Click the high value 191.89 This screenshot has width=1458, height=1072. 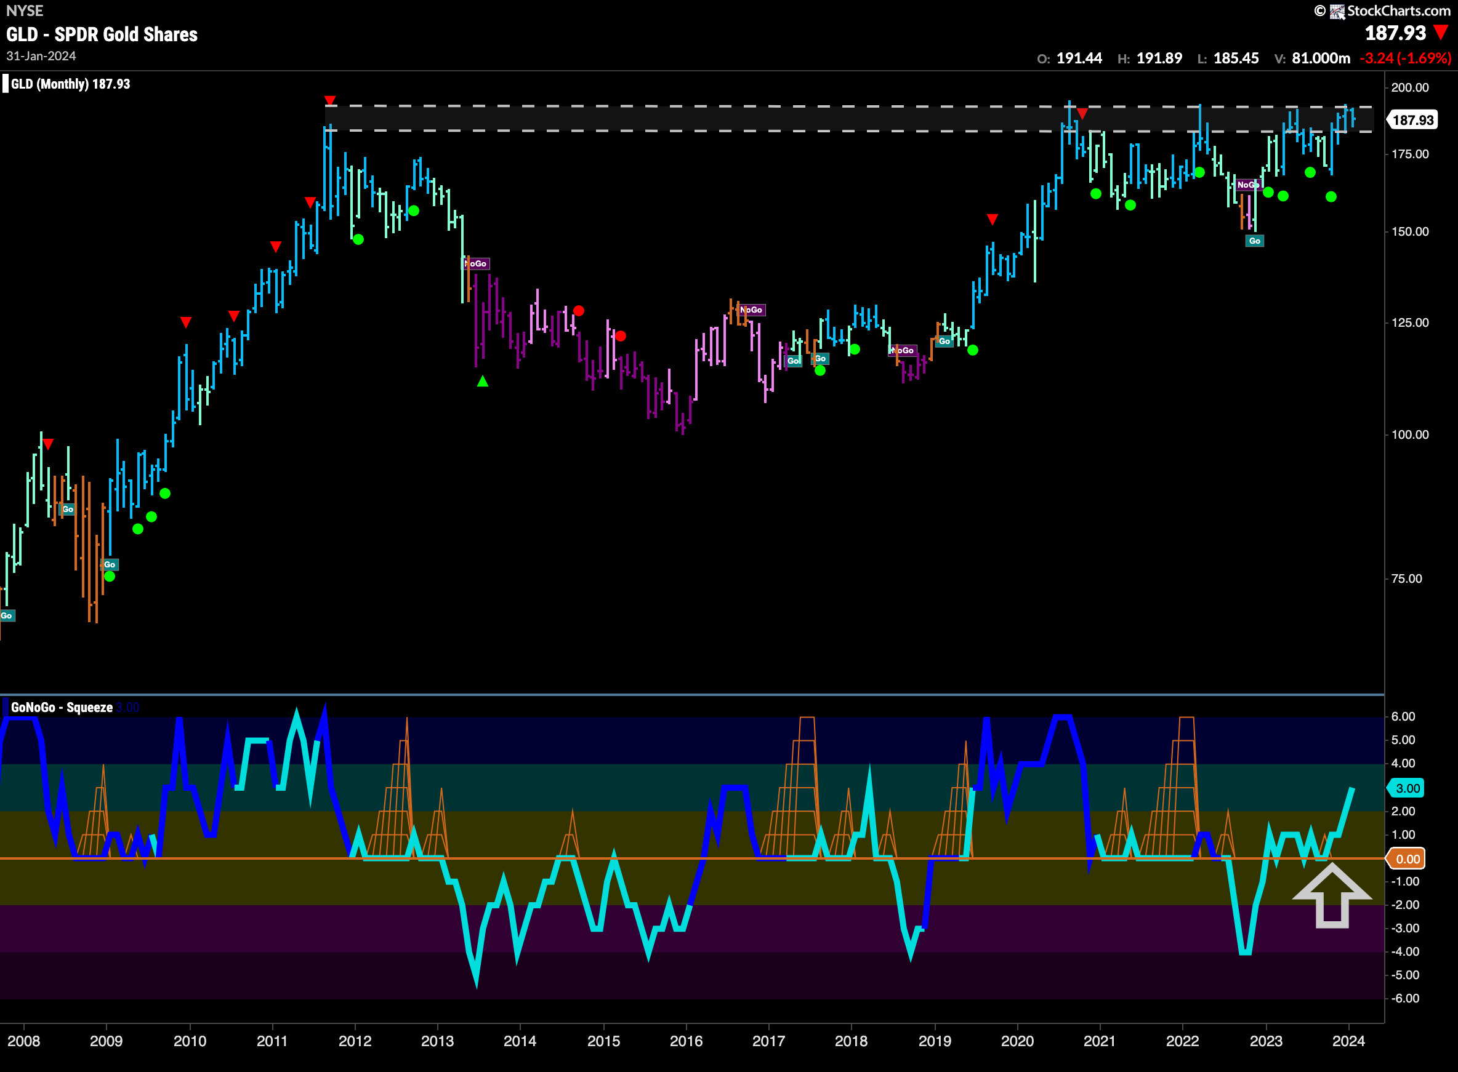[1159, 58]
